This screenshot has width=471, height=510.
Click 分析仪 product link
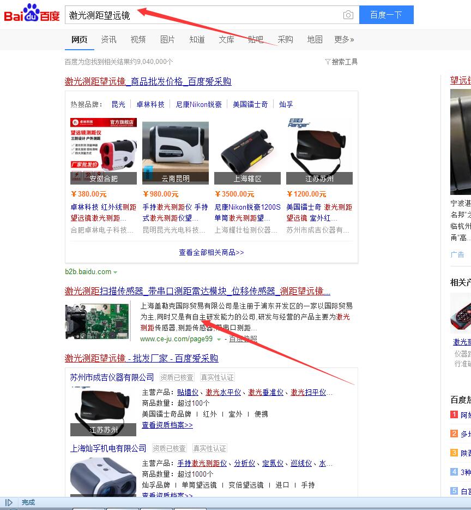[245, 464]
